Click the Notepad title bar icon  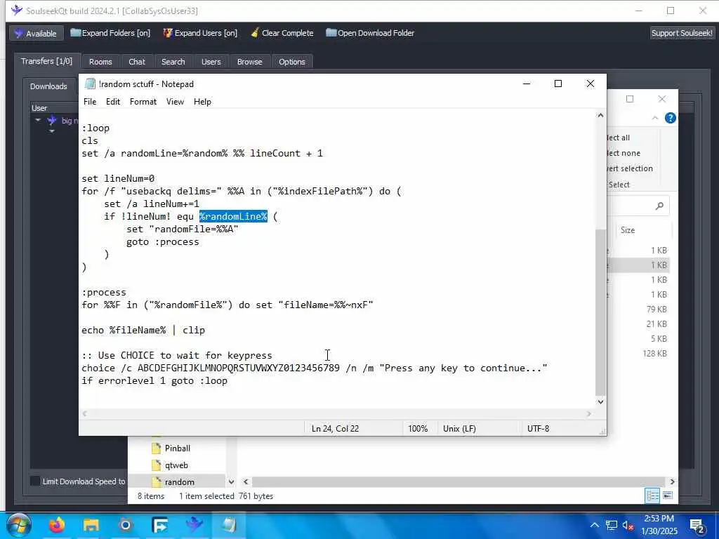[90, 84]
